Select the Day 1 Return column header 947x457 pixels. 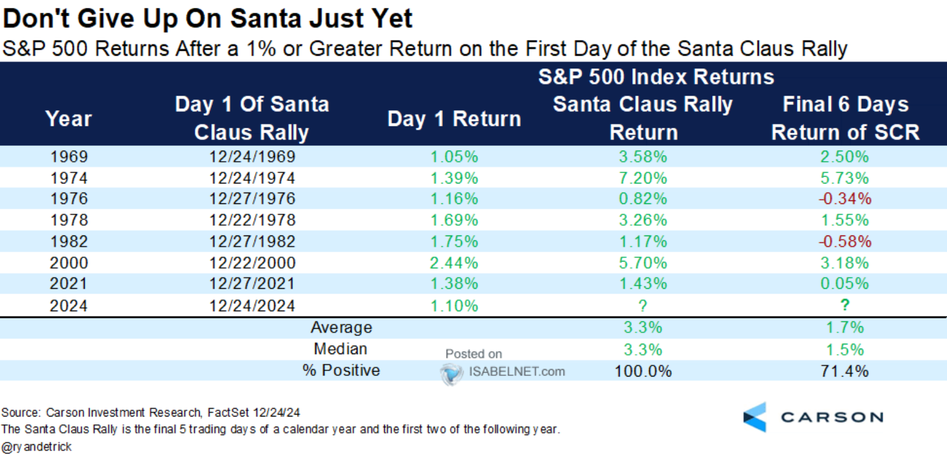point(454,119)
